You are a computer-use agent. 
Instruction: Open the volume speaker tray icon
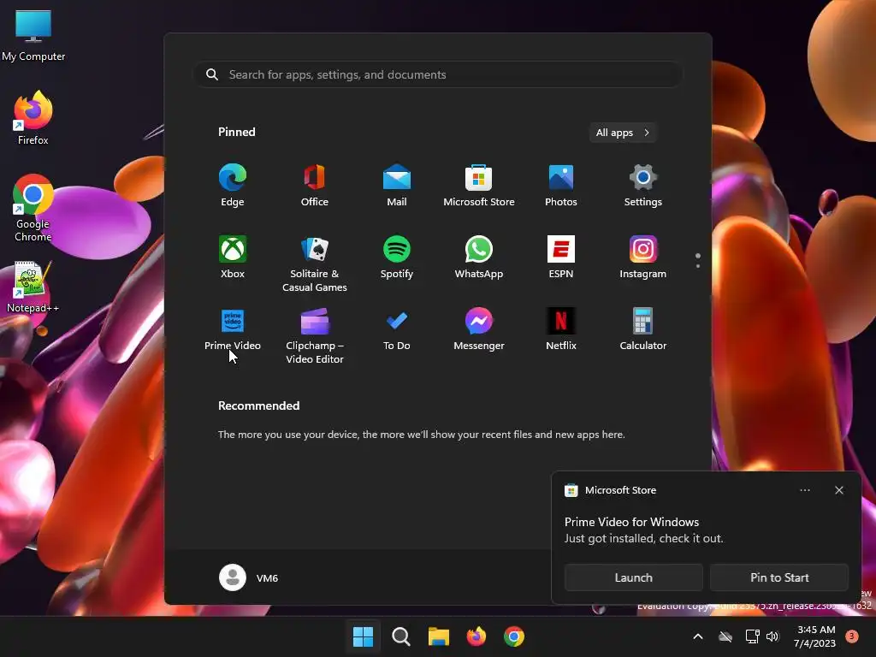point(772,636)
